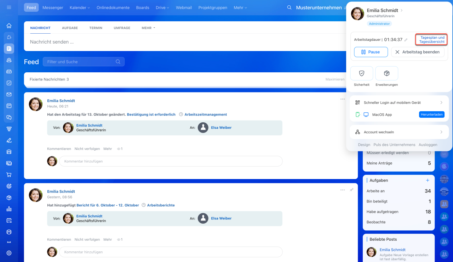
Task: Open the Mehr dropdown in top navigation
Action: 240,7
